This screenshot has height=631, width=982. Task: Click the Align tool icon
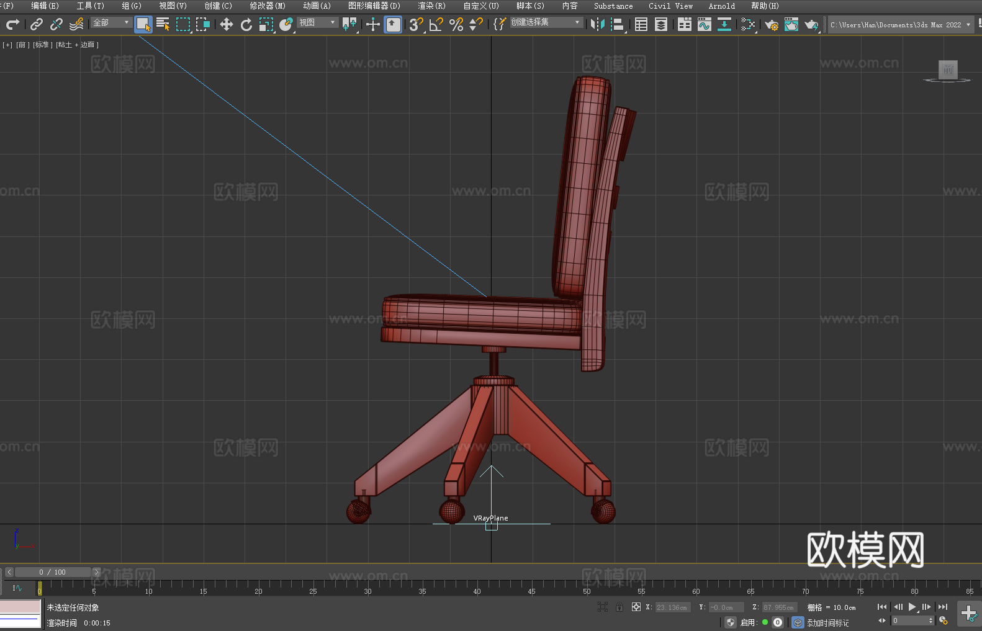(x=618, y=24)
